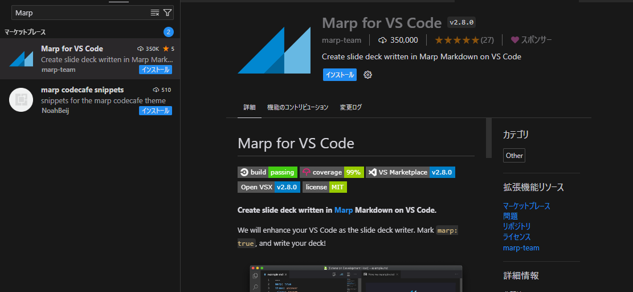Click the extension search field containing Marp
Screen dimensions: 633x292
point(80,13)
